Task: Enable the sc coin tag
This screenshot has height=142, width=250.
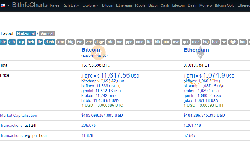Action: [224, 42]
